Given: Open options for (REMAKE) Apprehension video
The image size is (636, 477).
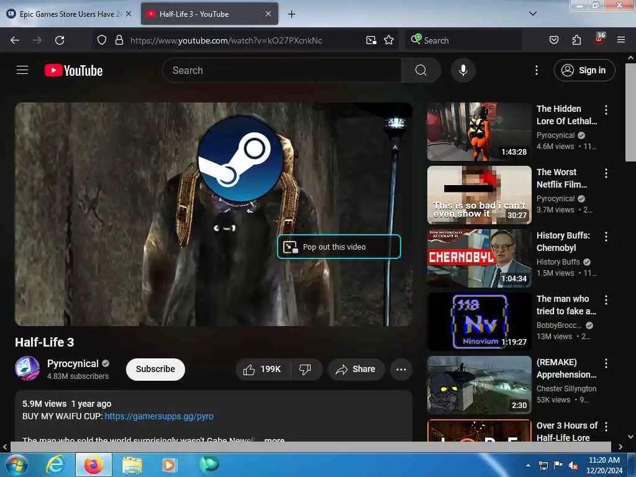Looking at the screenshot, I should coord(606,363).
